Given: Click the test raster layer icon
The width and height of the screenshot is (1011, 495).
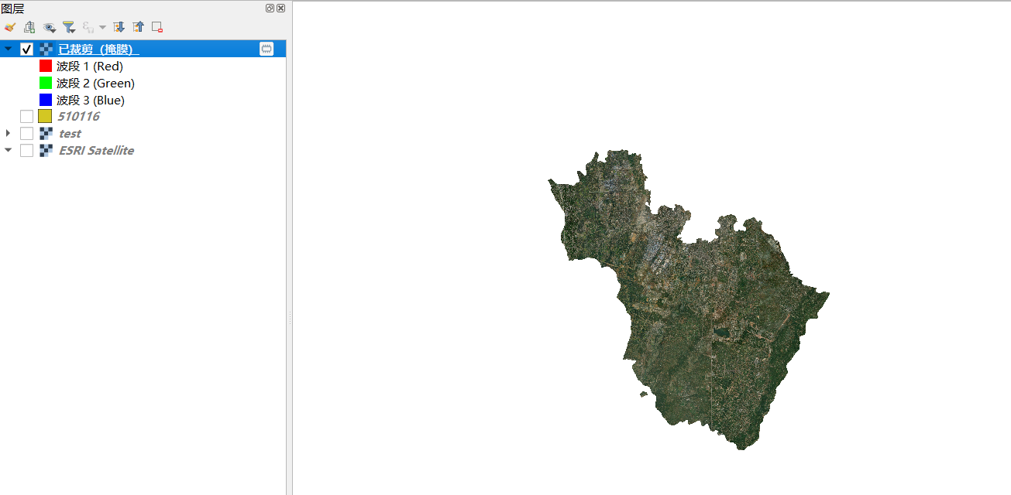Looking at the screenshot, I should [x=46, y=133].
